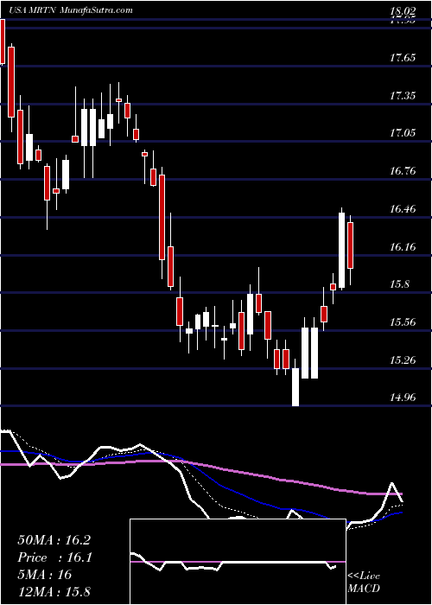
Task: Click the MACD inset chart panel
Action: pyautogui.click(x=238, y=562)
